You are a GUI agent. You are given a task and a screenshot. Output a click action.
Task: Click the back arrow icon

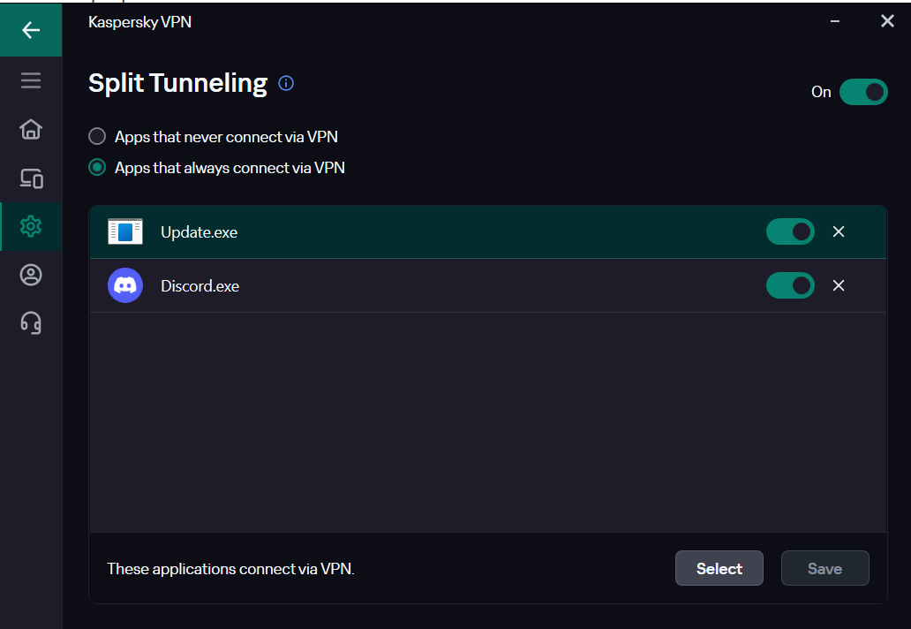(x=31, y=30)
